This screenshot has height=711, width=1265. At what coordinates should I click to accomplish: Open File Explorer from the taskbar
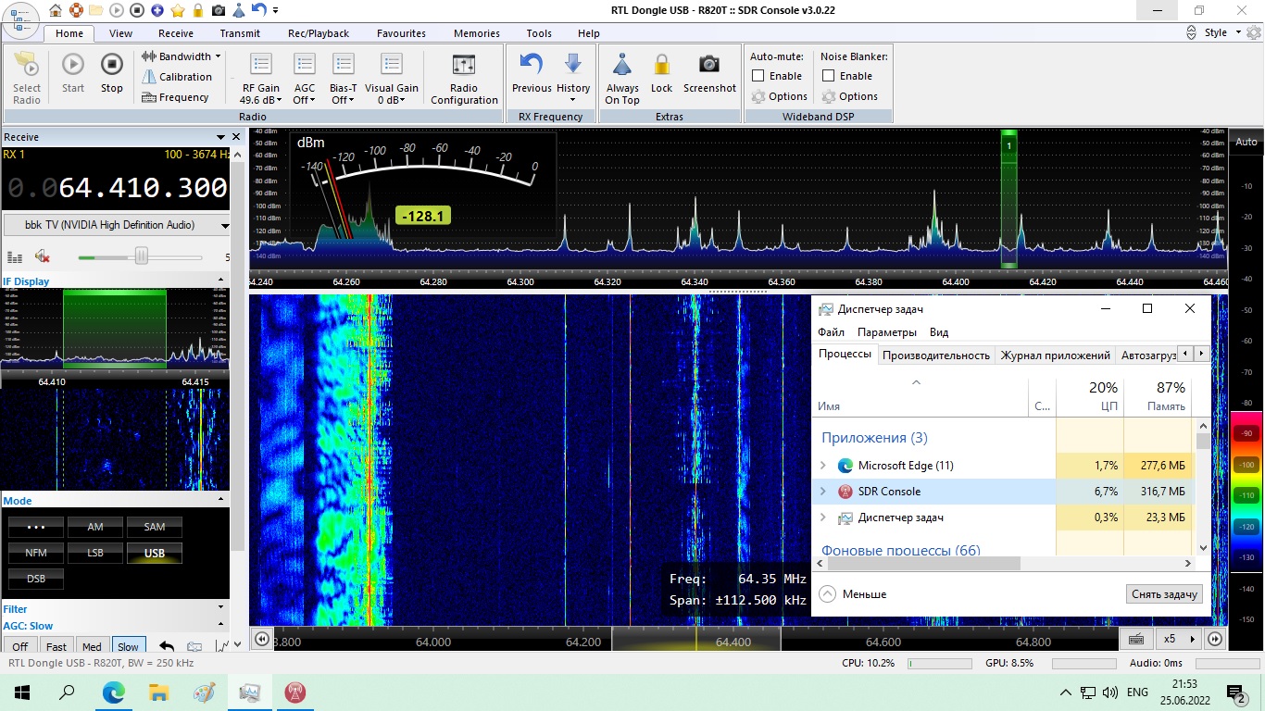(158, 692)
